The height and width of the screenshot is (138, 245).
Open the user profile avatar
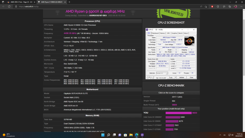[236, 7]
